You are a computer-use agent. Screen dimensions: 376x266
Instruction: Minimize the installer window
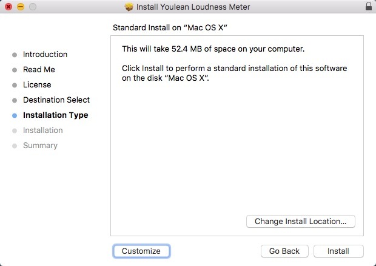[x=20, y=7]
